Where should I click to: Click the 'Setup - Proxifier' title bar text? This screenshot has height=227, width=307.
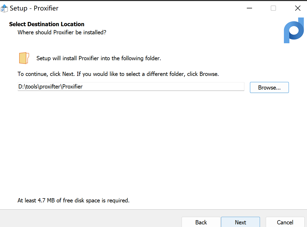click(x=34, y=8)
